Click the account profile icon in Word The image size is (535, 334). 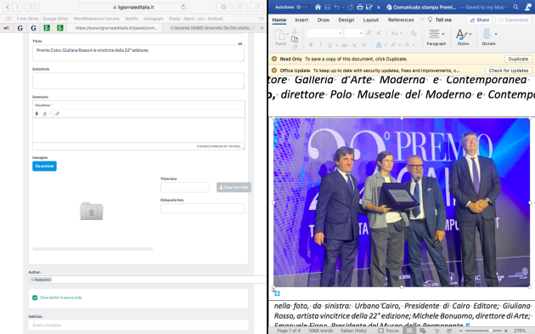point(527,7)
